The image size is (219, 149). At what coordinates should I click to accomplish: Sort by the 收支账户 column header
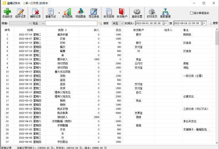point(139,30)
